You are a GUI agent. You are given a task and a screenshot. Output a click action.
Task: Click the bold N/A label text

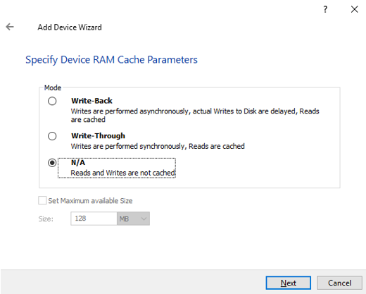pyautogui.click(x=78, y=162)
